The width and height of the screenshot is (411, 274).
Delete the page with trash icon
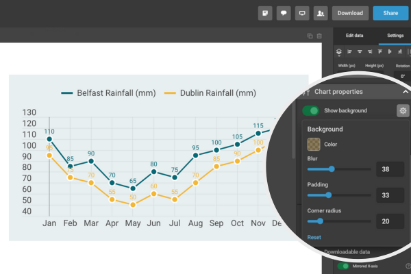coord(319,36)
